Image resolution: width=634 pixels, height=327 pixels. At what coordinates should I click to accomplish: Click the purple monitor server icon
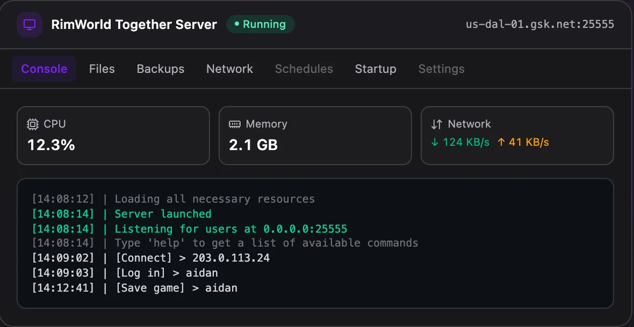coord(30,25)
